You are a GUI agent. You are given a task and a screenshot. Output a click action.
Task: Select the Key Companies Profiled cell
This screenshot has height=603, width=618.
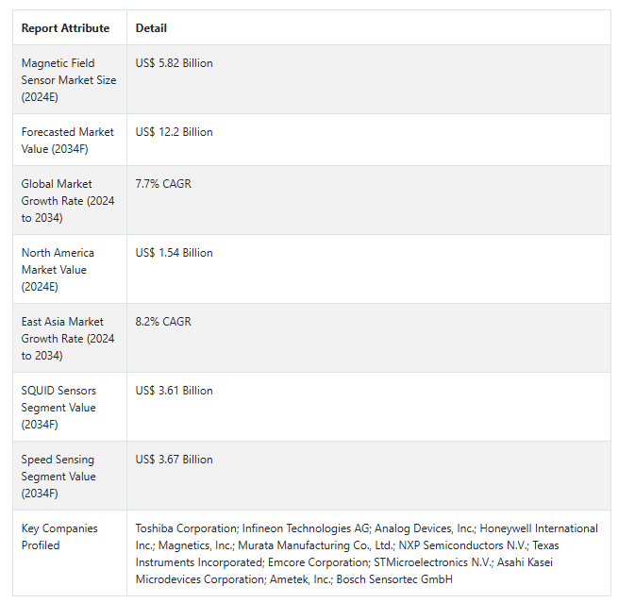pos(59,537)
